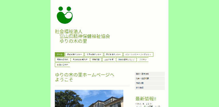
Task: Open the 沿革・施設概要 sidebar link
Action: 150,78
